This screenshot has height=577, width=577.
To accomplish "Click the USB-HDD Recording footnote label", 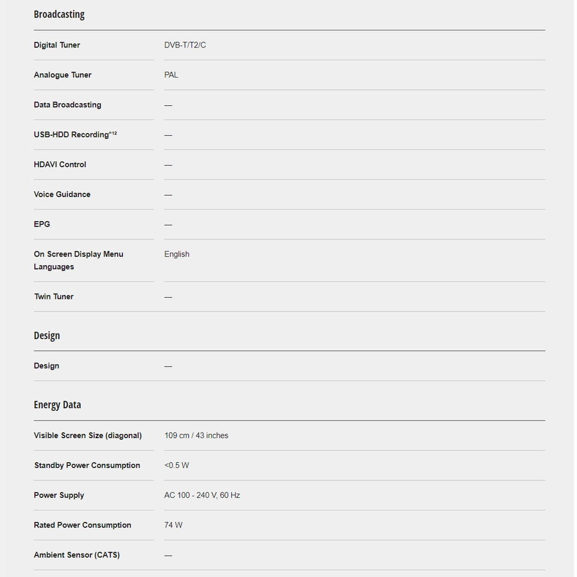I will pos(75,135).
